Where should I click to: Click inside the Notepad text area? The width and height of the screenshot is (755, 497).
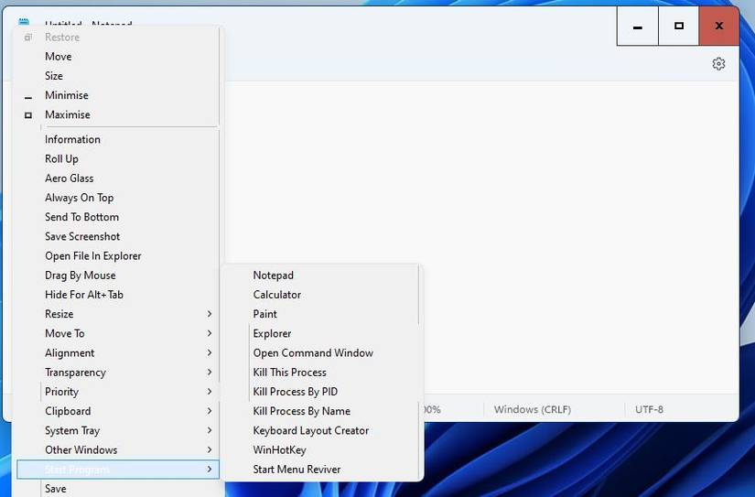point(481,192)
